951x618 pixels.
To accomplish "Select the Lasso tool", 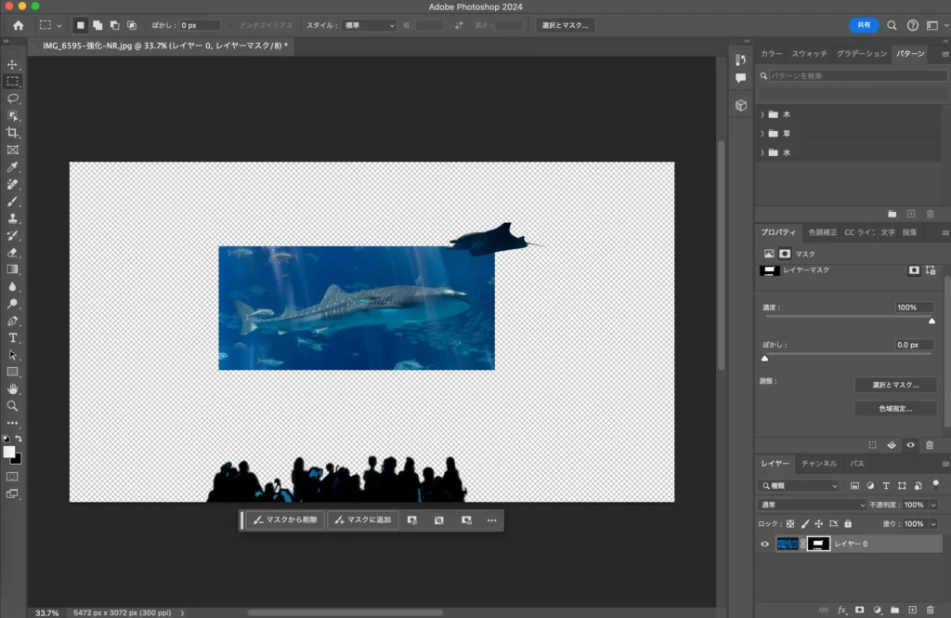I will (x=13, y=99).
